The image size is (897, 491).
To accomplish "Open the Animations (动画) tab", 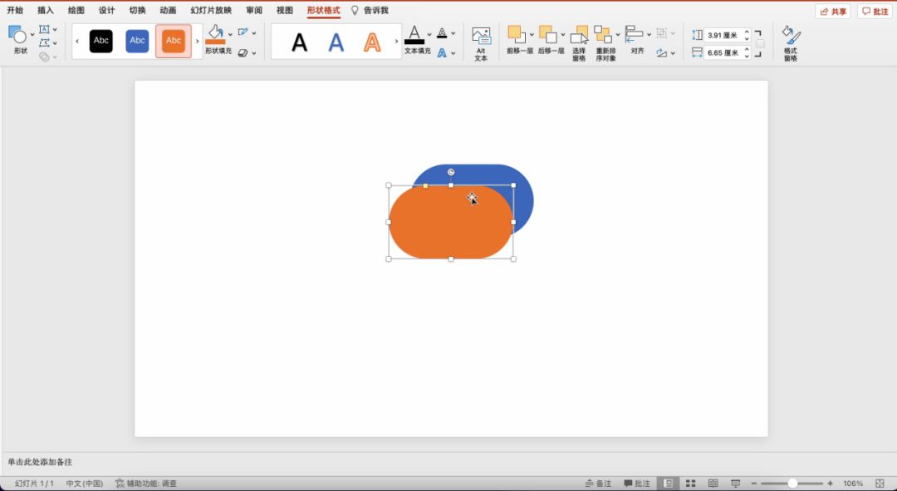I will [168, 11].
